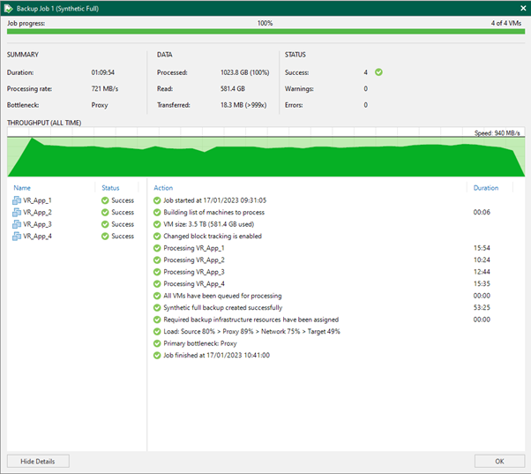This screenshot has width=531, height=474.
Task: Click the success checkmark next to VR_App_4 status
Action: 105,237
